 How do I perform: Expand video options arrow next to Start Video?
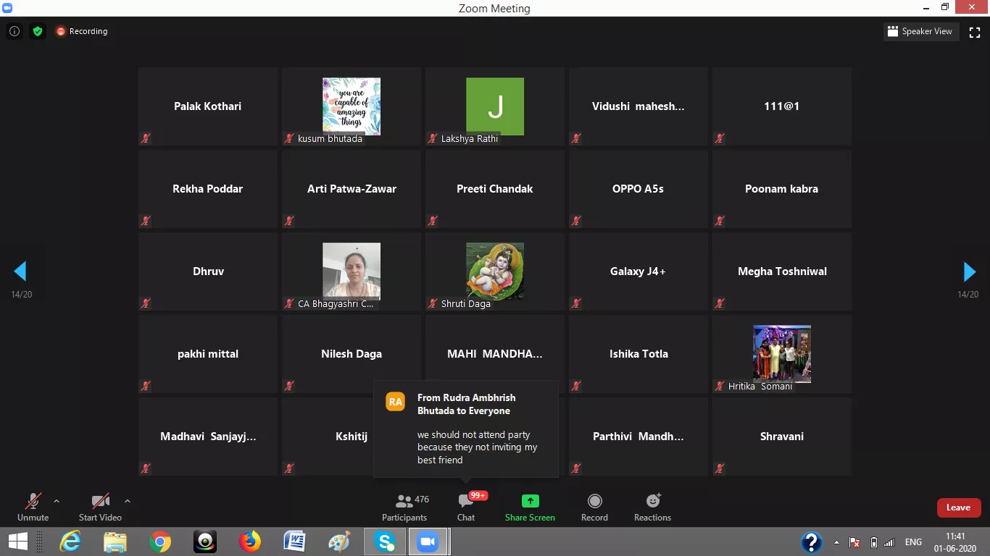pos(128,501)
